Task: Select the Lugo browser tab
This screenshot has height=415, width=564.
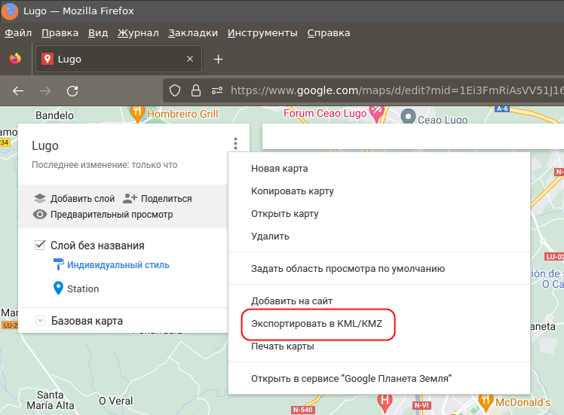Action: coord(118,59)
